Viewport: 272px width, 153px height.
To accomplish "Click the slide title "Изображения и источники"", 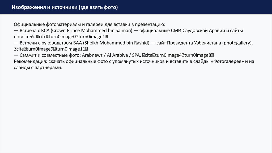I will [x=44, y=7].
